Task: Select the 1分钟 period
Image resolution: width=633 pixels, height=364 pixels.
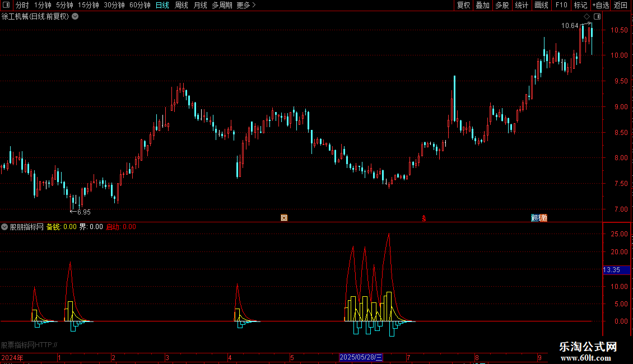Action: coord(43,5)
